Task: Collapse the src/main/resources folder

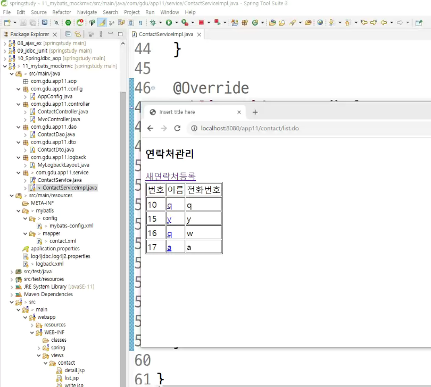Action: (x=12, y=196)
